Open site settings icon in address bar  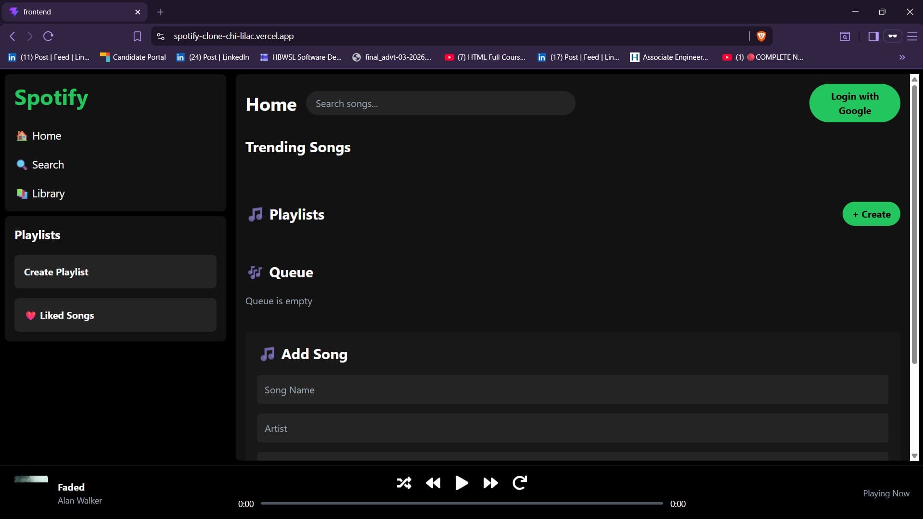[161, 36]
